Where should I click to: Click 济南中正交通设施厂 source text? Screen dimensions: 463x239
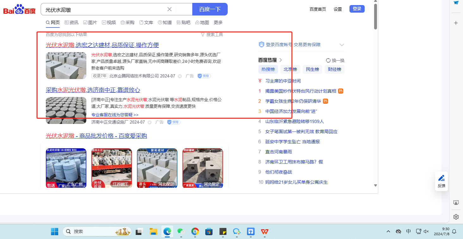tap(110, 122)
